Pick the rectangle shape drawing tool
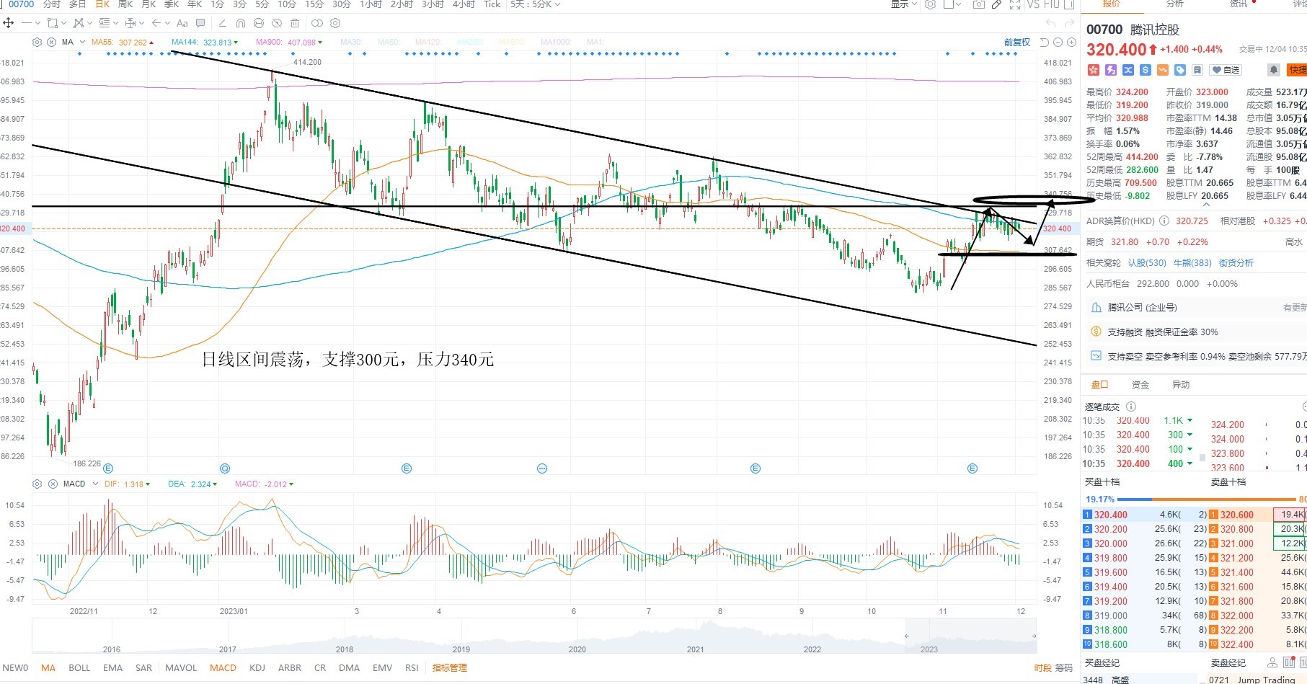The width and height of the screenshot is (1307, 684). (52, 23)
